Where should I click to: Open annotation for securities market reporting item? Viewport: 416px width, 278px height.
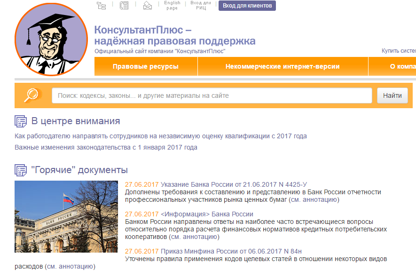tap(314, 199)
